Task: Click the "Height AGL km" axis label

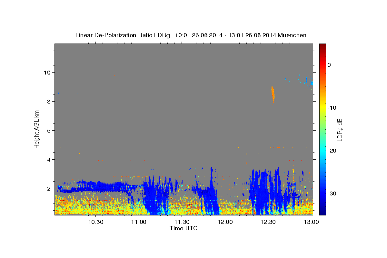Action: tap(37, 129)
